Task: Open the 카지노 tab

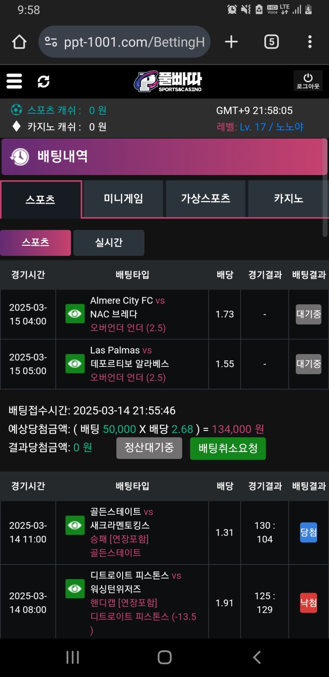Action: click(x=288, y=199)
